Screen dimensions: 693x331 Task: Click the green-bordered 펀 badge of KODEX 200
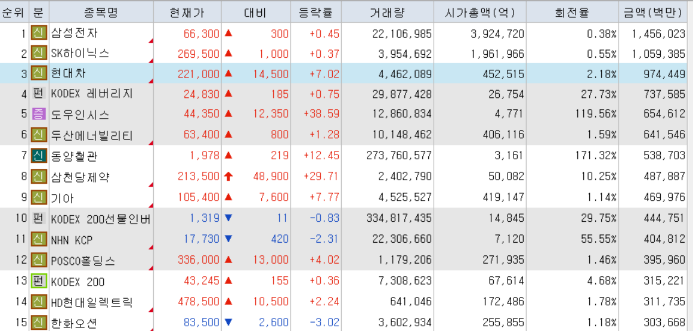39,281
